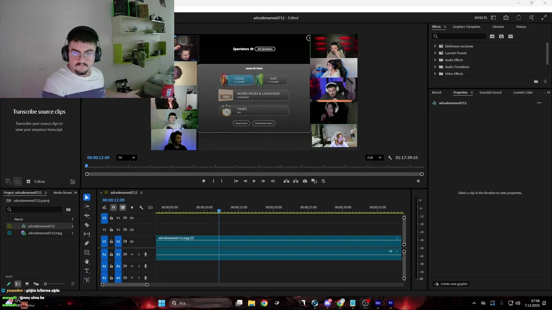Click the Go to Out point button

273,181
